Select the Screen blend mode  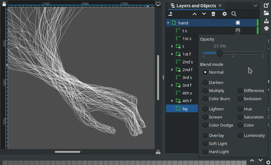(x=205, y=117)
